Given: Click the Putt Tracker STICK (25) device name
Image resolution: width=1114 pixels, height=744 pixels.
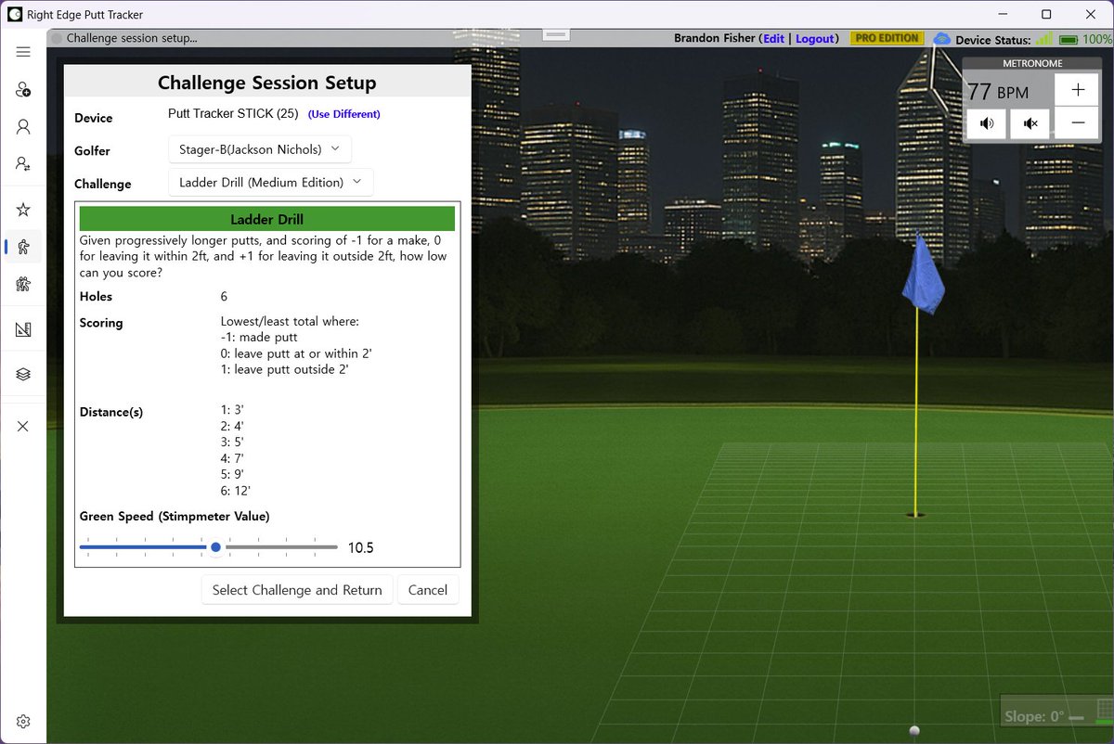Looking at the screenshot, I should click(x=233, y=114).
